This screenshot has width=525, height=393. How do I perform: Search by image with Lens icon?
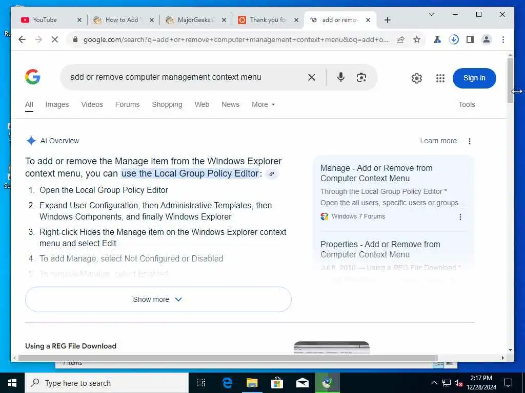(x=361, y=78)
